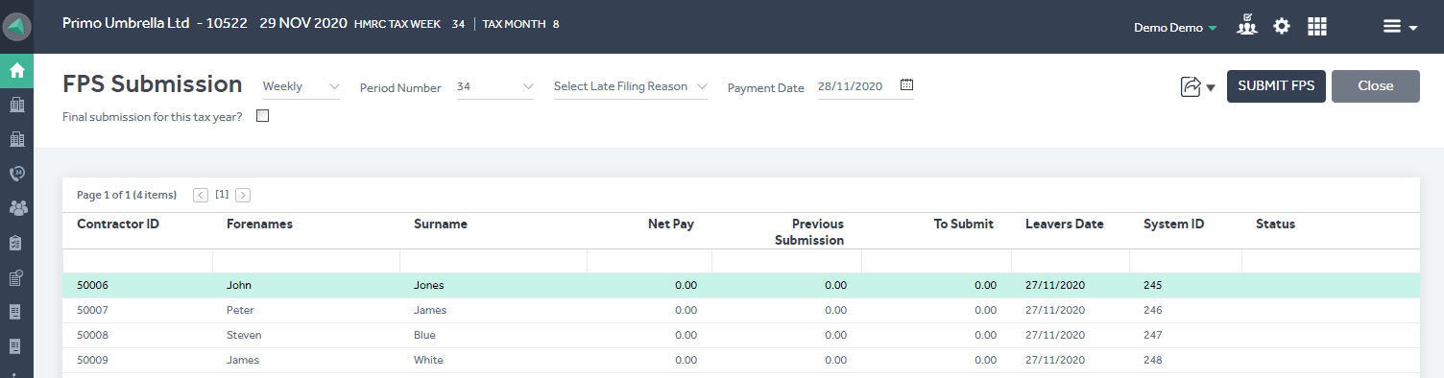Open the apps grid icon
1444x378 pixels.
click(x=1317, y=27)
